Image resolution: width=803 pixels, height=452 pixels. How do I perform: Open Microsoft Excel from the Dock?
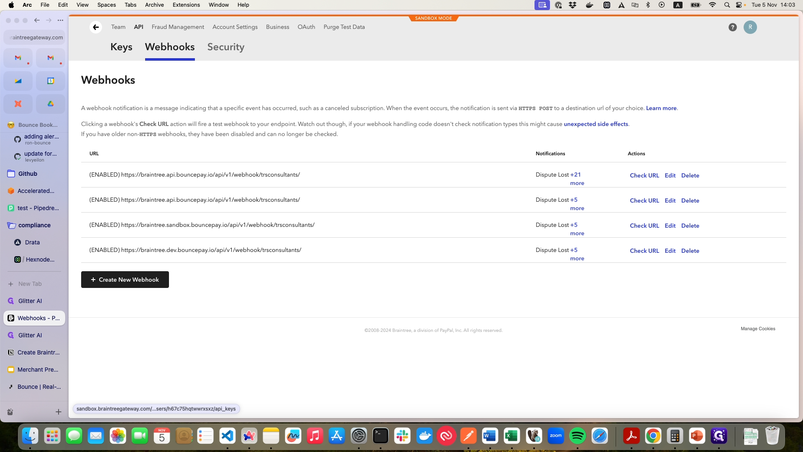[512, 436]
